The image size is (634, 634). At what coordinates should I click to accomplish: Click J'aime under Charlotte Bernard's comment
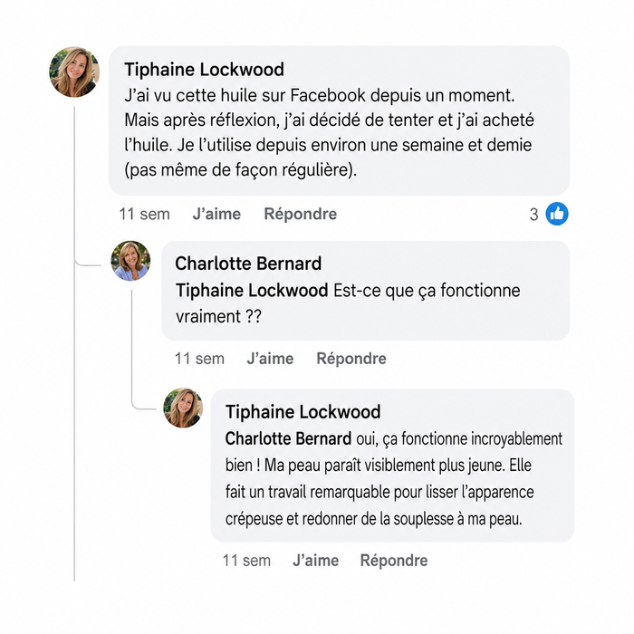click(x=270, y=359)
